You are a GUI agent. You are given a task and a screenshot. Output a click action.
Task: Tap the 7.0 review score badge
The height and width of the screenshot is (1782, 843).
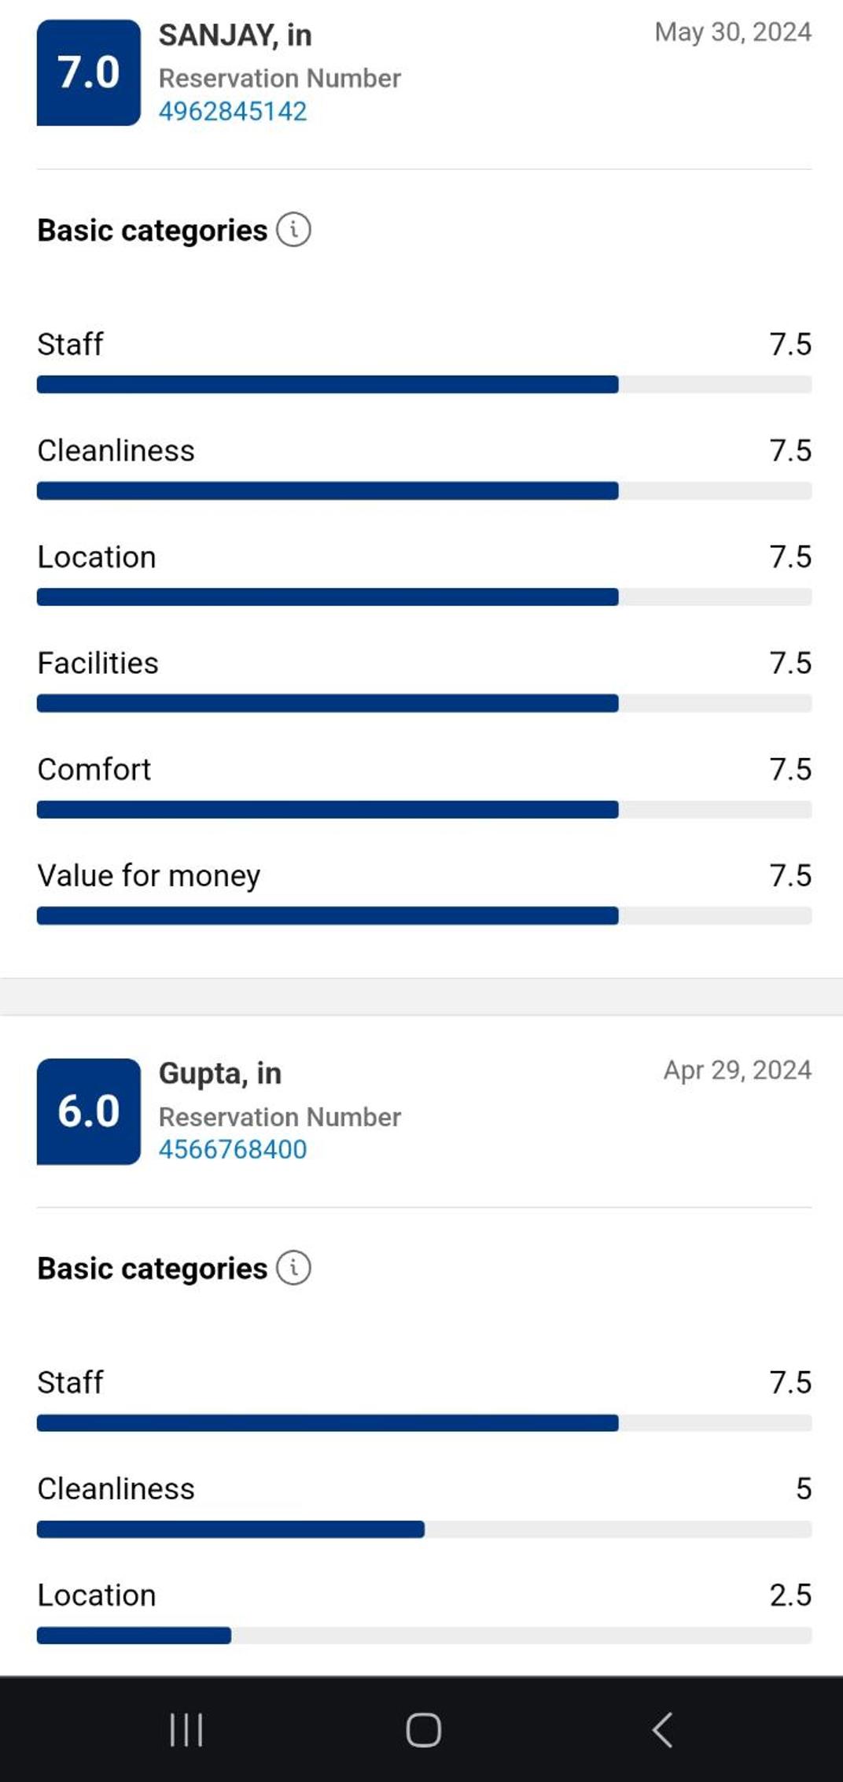89,72
